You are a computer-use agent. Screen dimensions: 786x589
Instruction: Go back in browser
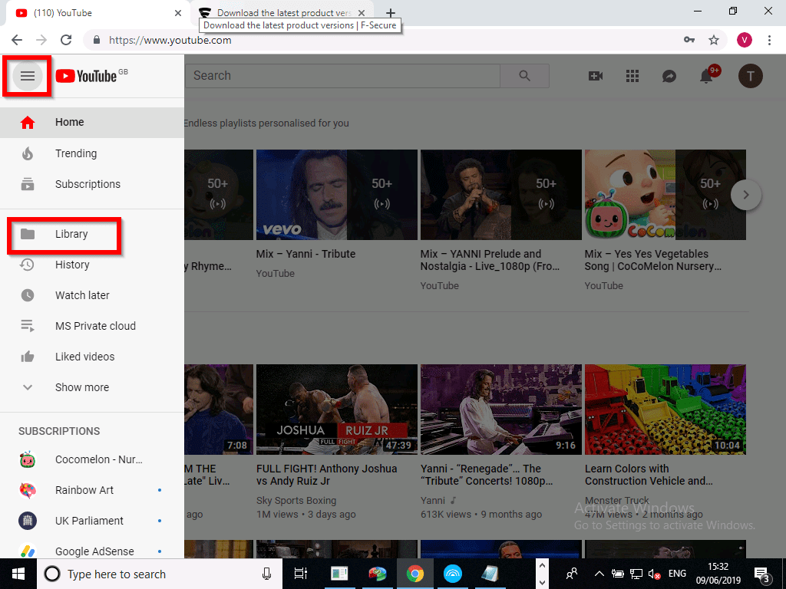point(17,40)
